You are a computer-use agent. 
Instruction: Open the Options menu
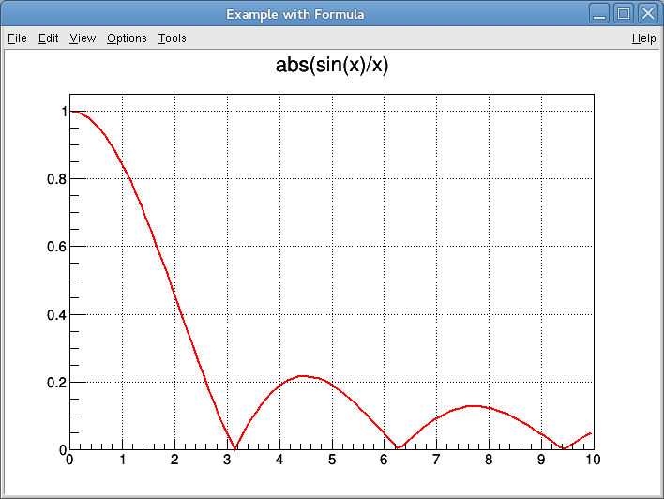[127, 38]
